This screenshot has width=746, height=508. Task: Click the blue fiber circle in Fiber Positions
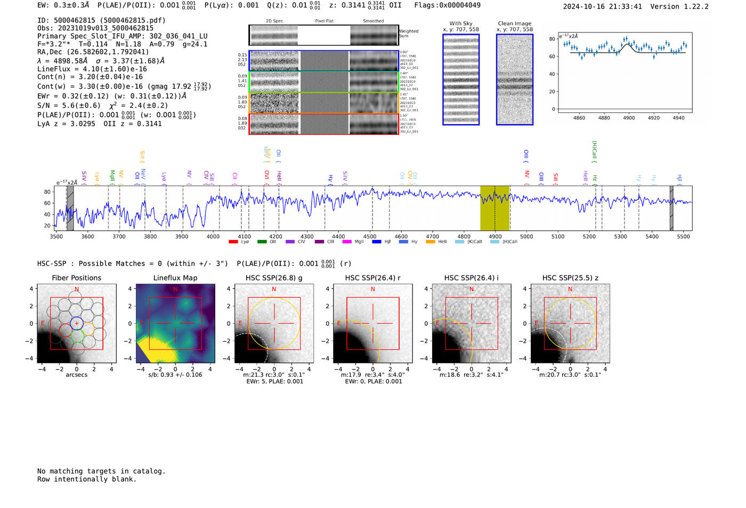pyautogui.click(x=77, y=324)
